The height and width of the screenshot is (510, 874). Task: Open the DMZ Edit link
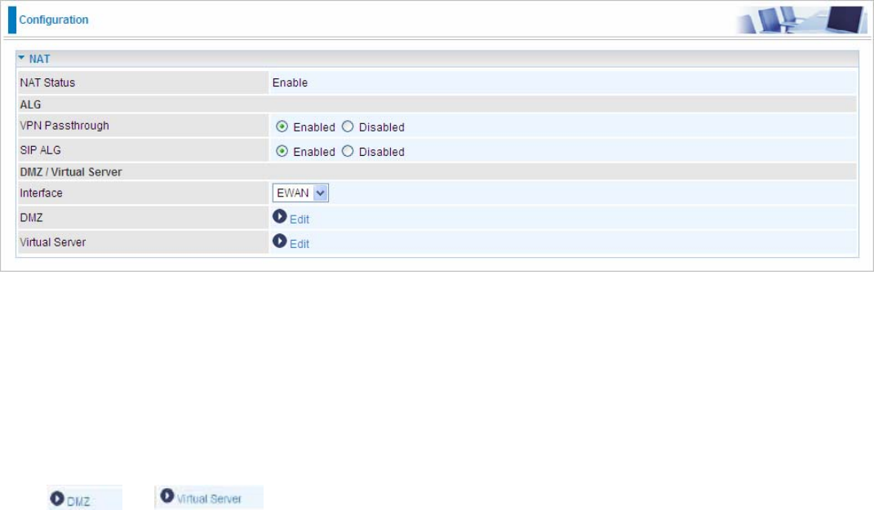click(x=299, y=220)
